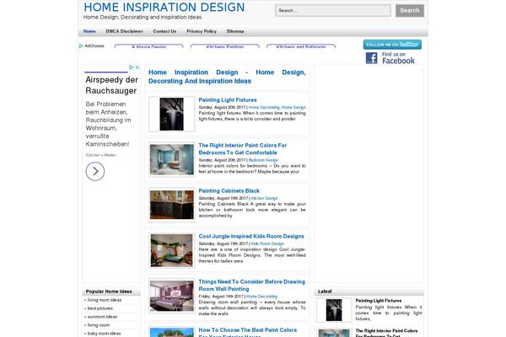The height and width of the screenshot is (337, 506).
Task: Click the jungle kids room thumbnail
Action: pyautogui.click(x=172, y=250)
